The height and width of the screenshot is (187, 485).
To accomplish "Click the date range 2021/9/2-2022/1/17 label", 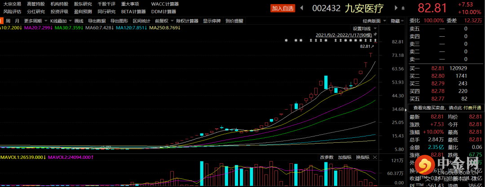I will [x=344, y=34].
